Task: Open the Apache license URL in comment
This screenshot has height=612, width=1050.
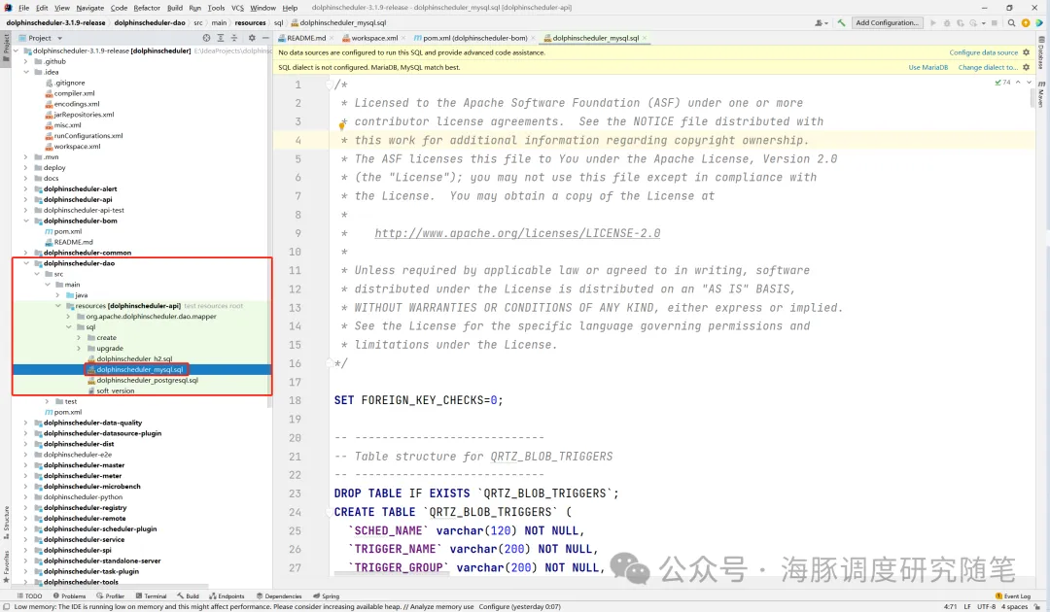Action: pyautogui.click(x=517, y=233)
